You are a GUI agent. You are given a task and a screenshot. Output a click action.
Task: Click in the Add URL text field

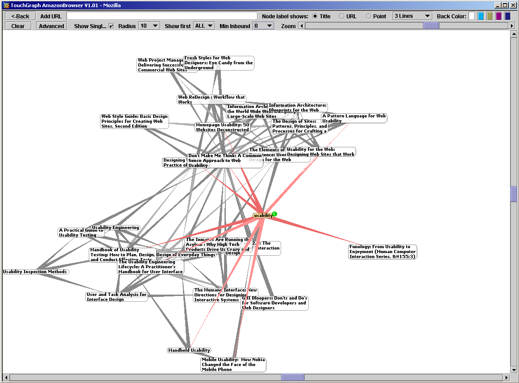(x=162, y=16)
